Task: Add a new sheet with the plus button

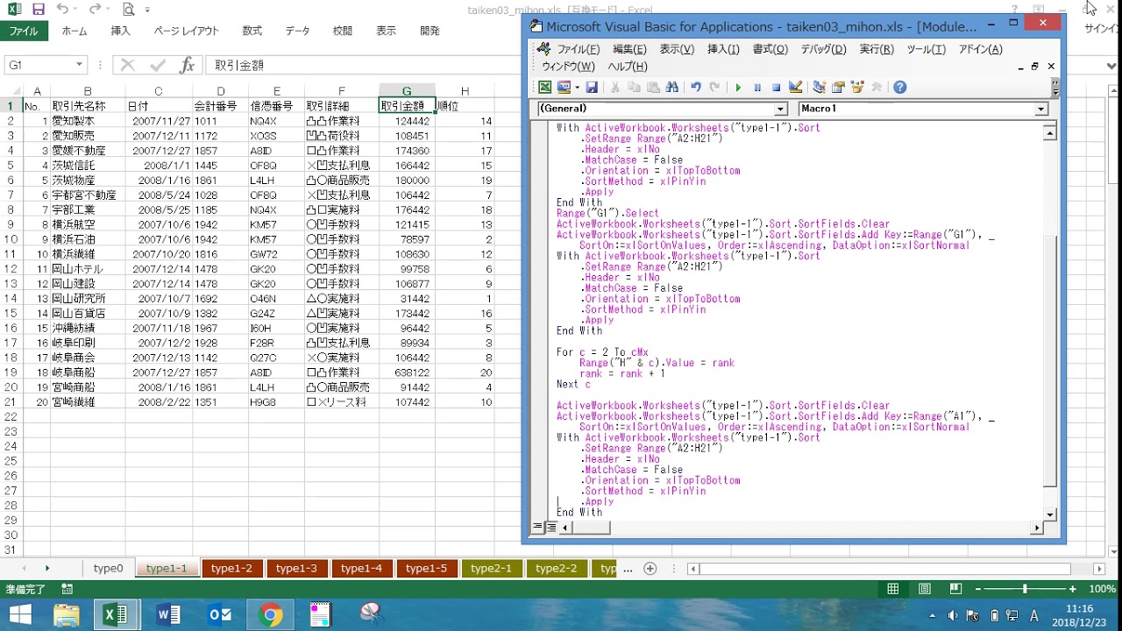Action: pos(650,569)
